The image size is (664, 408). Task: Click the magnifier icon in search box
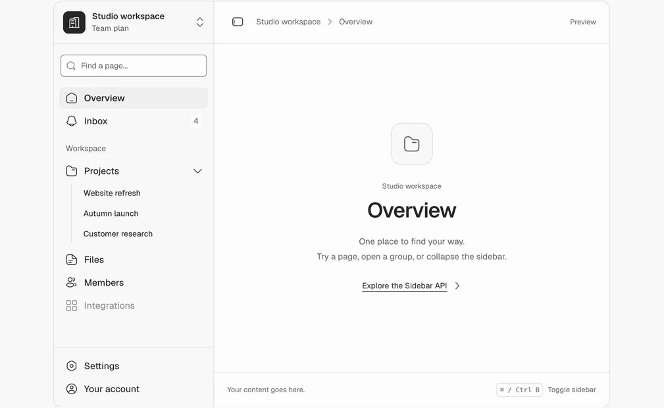click(71, 66)
